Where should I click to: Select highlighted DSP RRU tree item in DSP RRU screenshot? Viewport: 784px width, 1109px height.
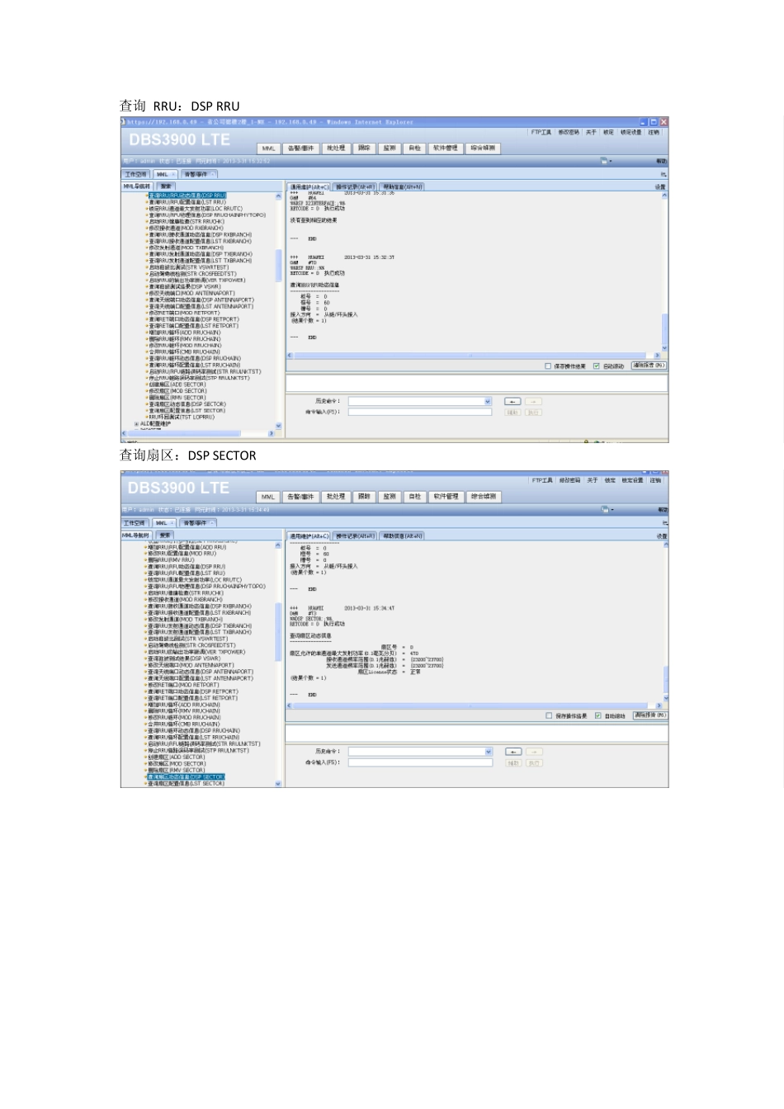coord(187,196)
